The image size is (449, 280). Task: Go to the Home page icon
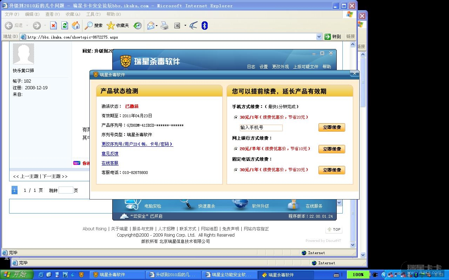pyautogui.click(x=76, y=25)
